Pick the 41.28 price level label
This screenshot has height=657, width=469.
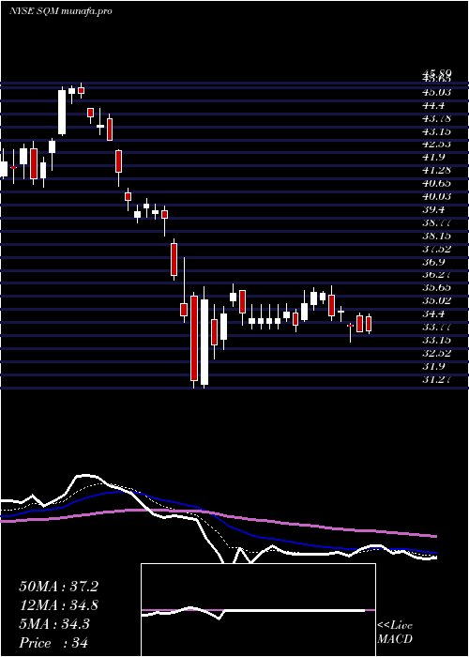coord(437,171)
